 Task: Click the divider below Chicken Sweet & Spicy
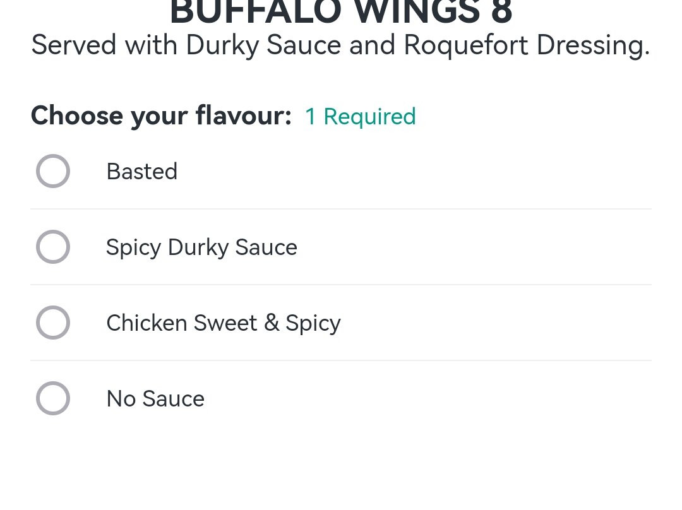tap(341, 360)
